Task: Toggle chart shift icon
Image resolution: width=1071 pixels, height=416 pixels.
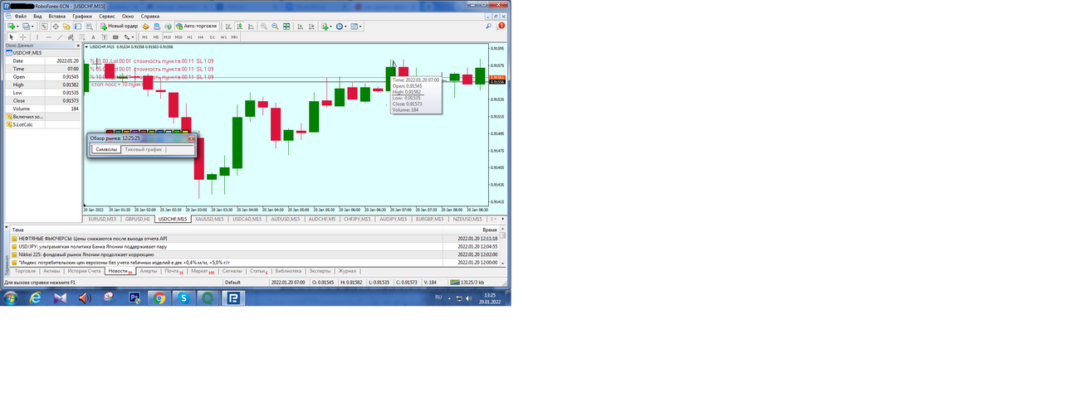Action: [x=311, y=27]
